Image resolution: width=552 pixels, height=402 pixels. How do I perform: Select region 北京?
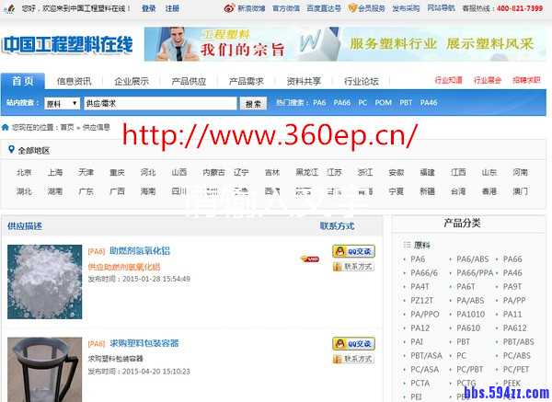point(24,172)
